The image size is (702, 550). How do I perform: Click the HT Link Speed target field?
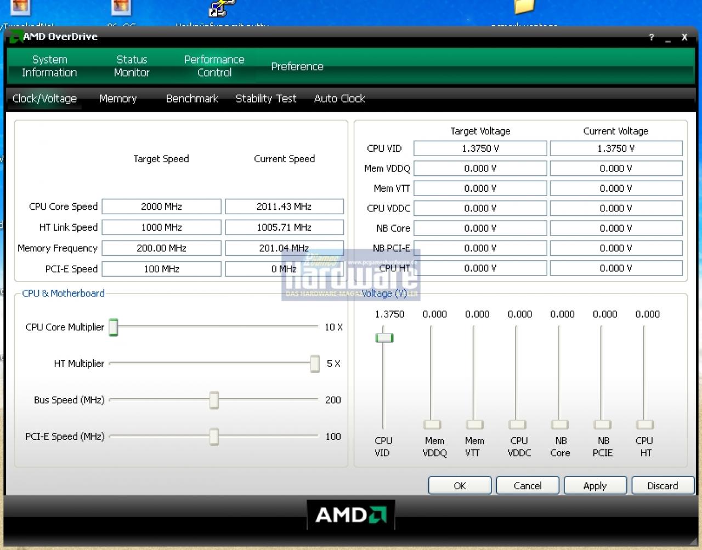tap(162, 227)
